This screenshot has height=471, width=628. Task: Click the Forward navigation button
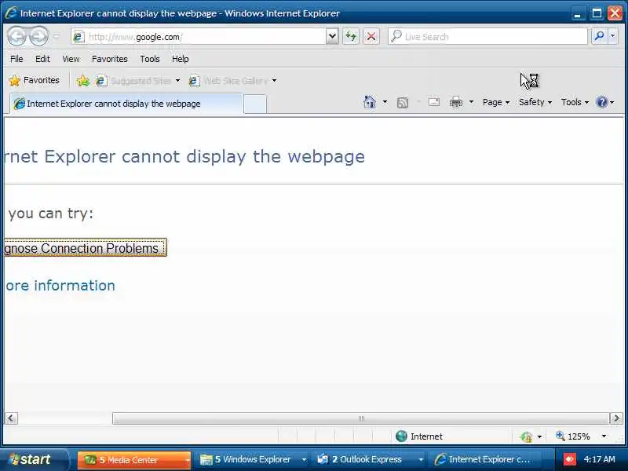(38, 36)
